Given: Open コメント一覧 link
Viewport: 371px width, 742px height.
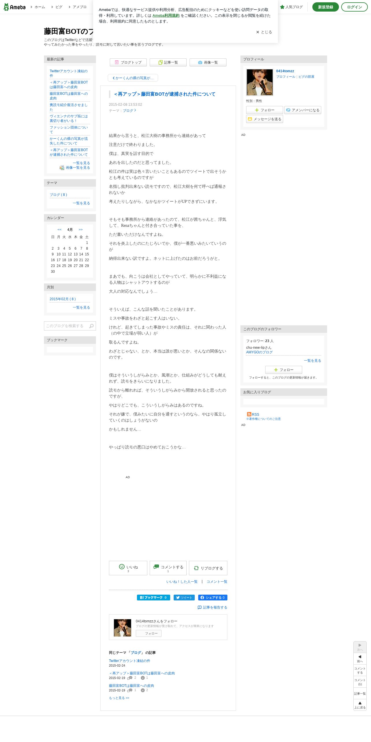Looking at the screenshot, I should tap(217, 582).
